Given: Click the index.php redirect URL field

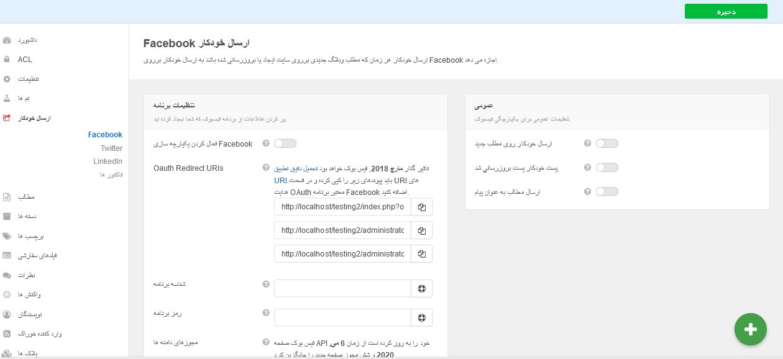Looking at the screenshot, I should point(342,207).
